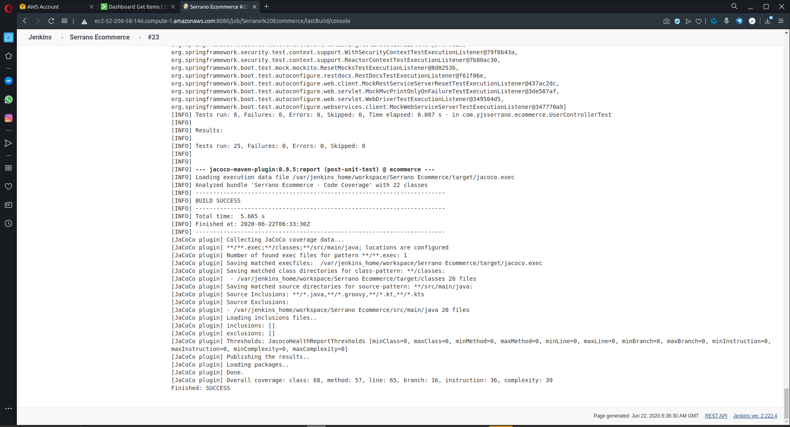Click the "BUILD SUCCESS" console line

tap(206, 201)
